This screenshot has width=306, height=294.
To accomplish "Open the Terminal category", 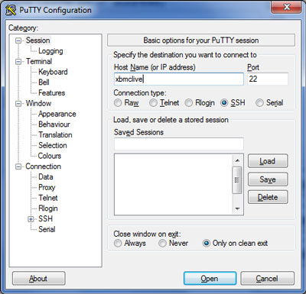I will click(39, 61).
